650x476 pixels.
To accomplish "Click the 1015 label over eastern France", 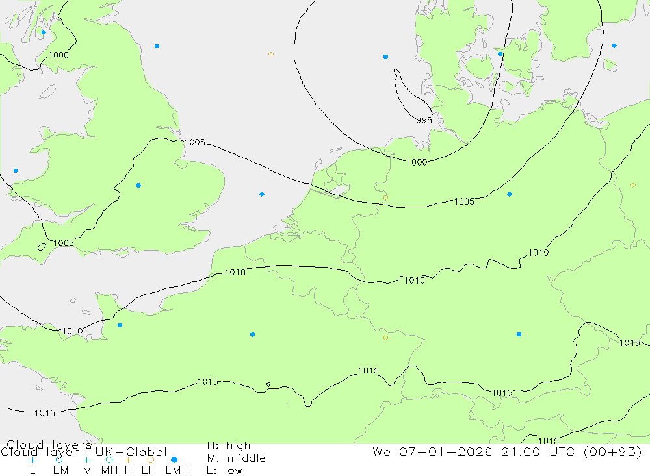I will [x=369, y=370].
